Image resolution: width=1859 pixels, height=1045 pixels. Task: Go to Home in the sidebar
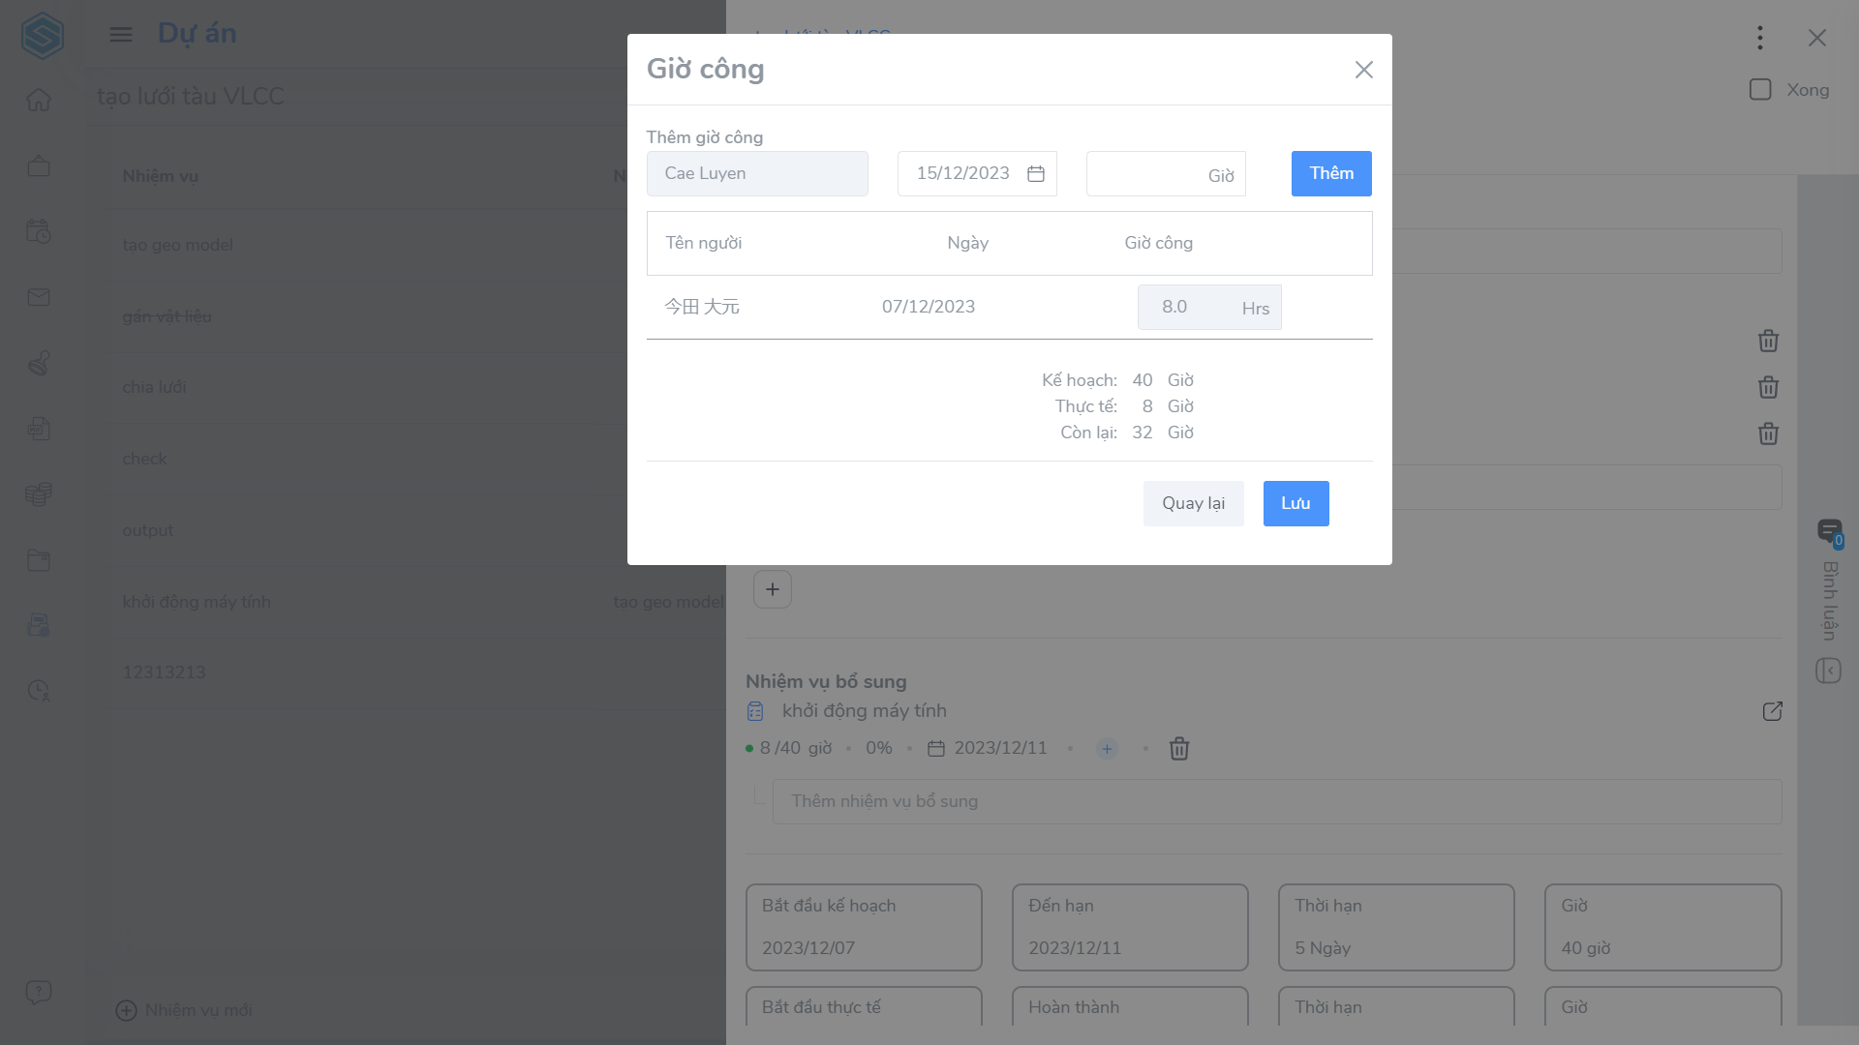click(39, 100)
